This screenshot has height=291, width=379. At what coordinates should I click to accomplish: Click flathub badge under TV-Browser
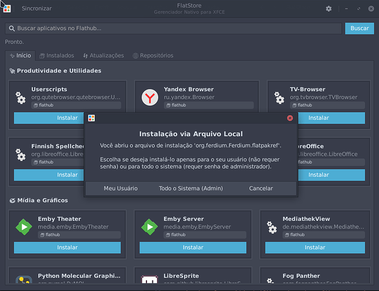pyautogui.click(x=327, y=105)
